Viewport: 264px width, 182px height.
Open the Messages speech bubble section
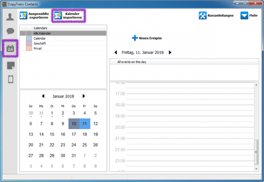tap(10, 31)
